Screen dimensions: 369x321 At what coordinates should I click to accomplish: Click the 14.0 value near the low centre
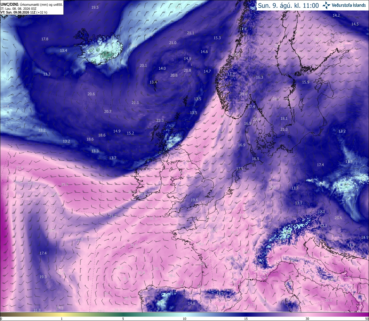pos(162,68)
